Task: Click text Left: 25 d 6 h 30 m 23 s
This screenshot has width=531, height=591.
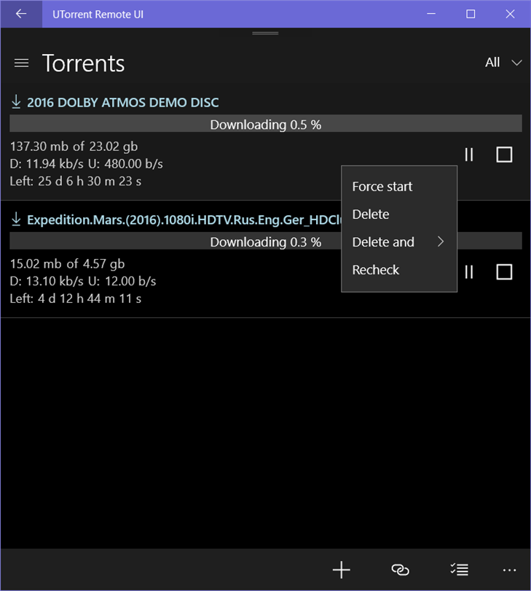Action: point(76,181)
